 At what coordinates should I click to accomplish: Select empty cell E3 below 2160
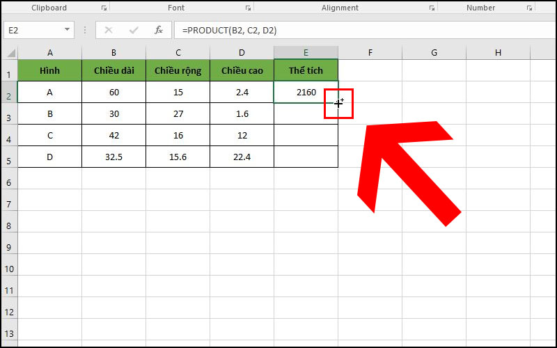(306, 113)
